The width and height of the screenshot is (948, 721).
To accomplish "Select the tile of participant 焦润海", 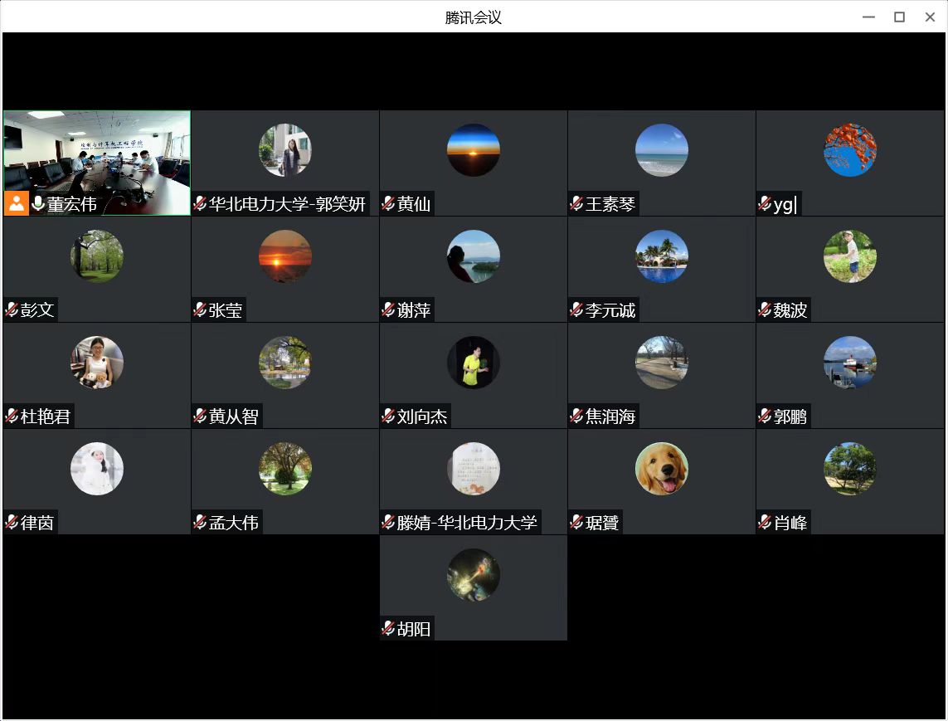I will [x=662, y=375].
